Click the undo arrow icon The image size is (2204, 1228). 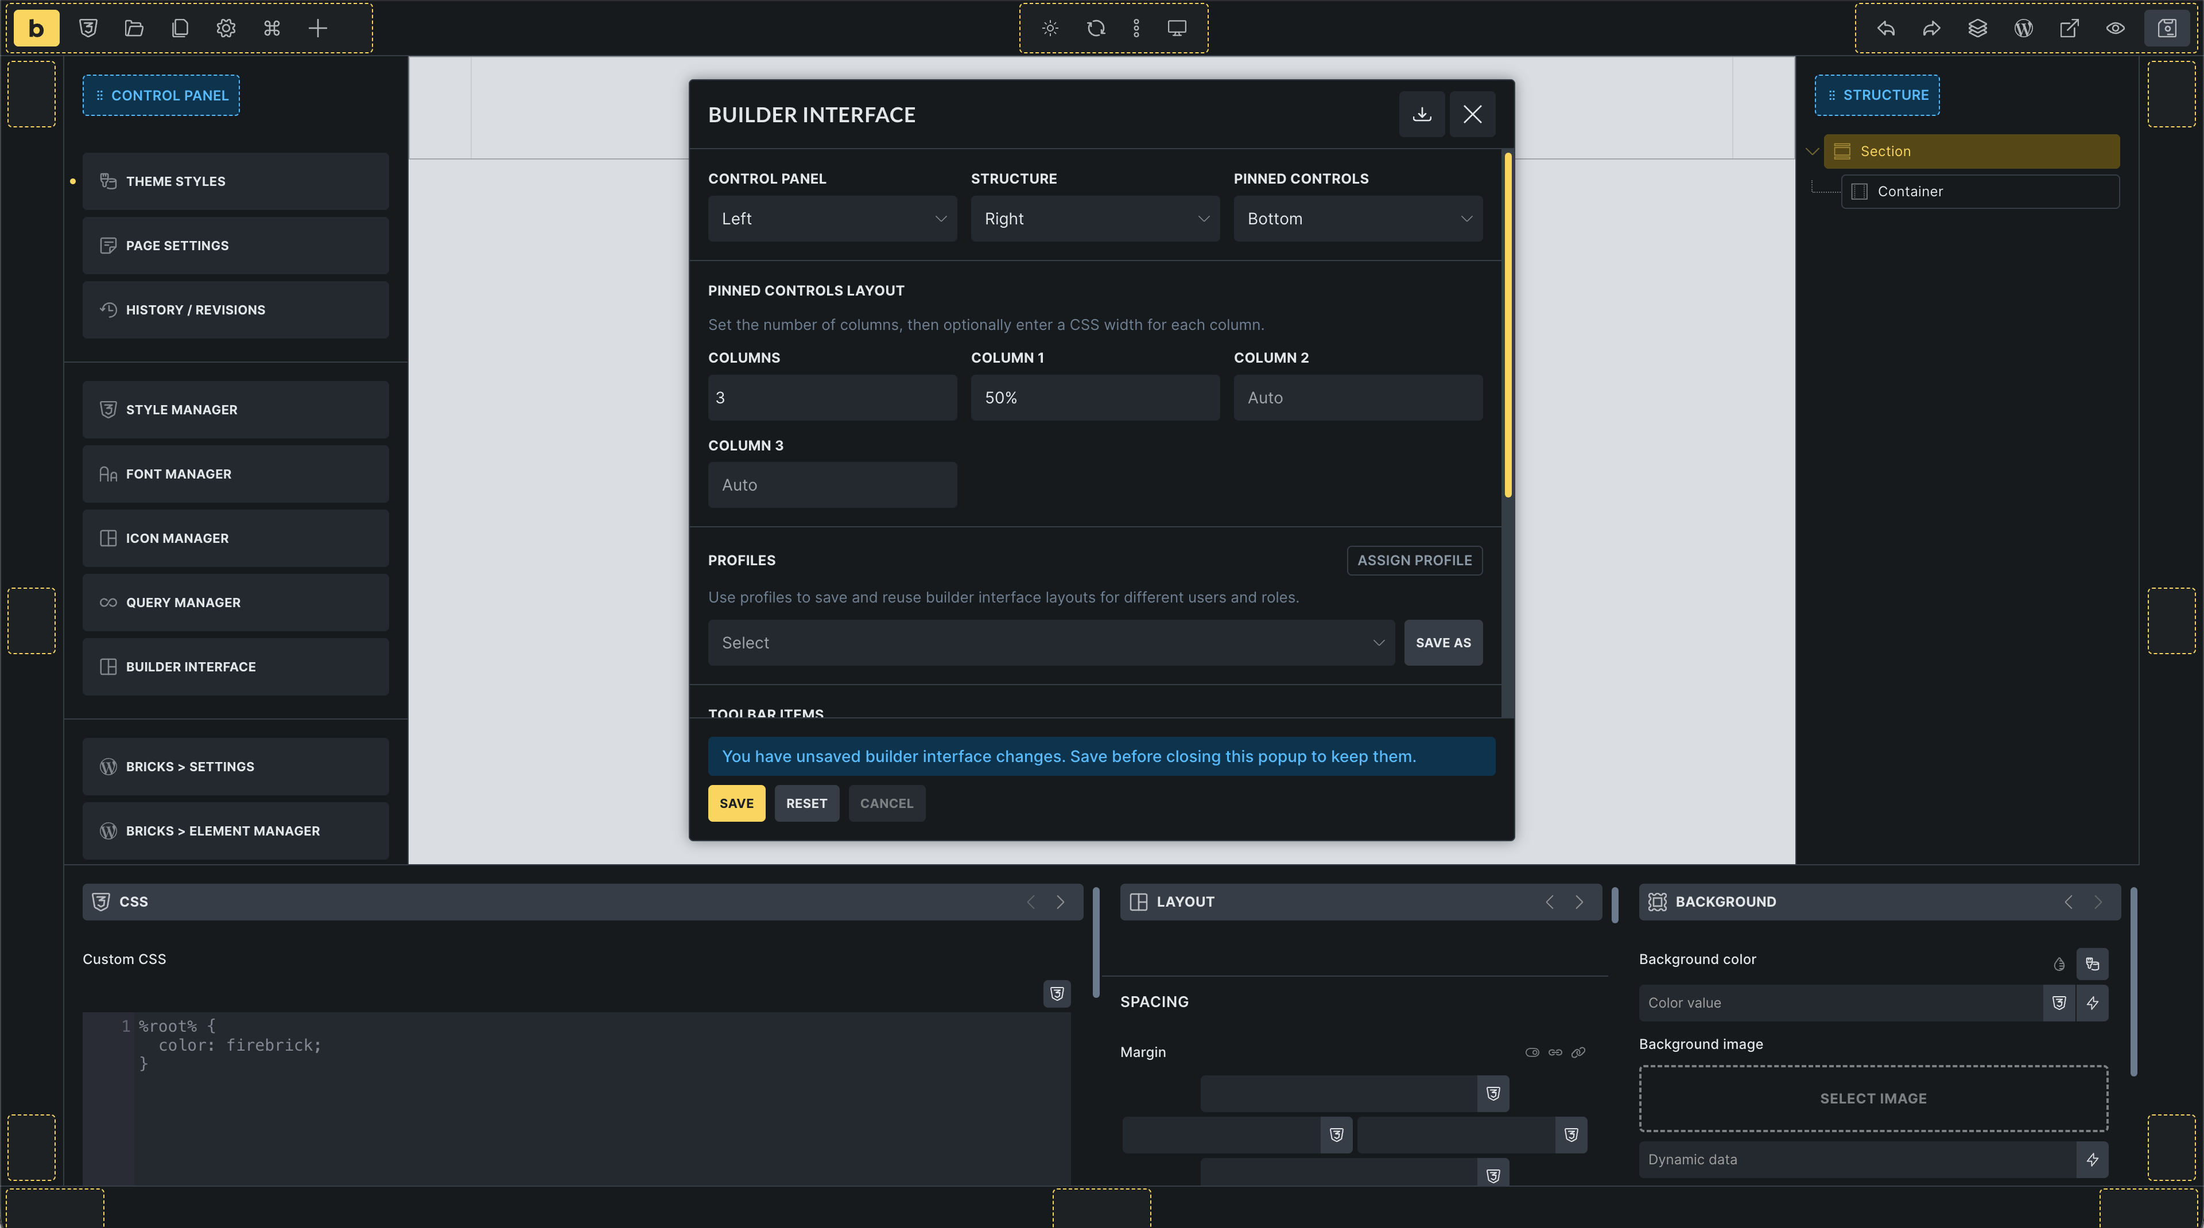[x=1885, y=28]
